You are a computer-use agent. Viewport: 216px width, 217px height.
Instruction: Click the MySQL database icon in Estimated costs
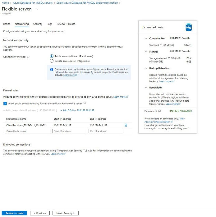[189, 27]
